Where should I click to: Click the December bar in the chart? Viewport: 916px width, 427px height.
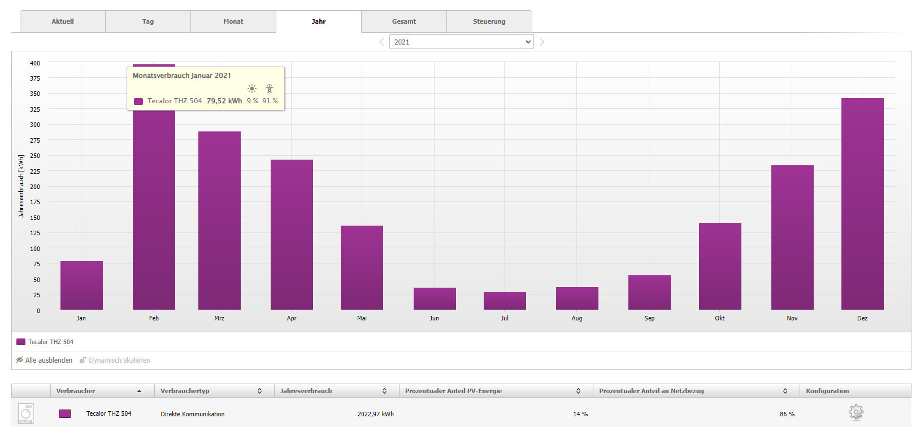(862, 203)
